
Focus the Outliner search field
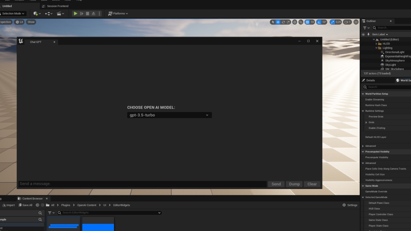pos(391,28)
